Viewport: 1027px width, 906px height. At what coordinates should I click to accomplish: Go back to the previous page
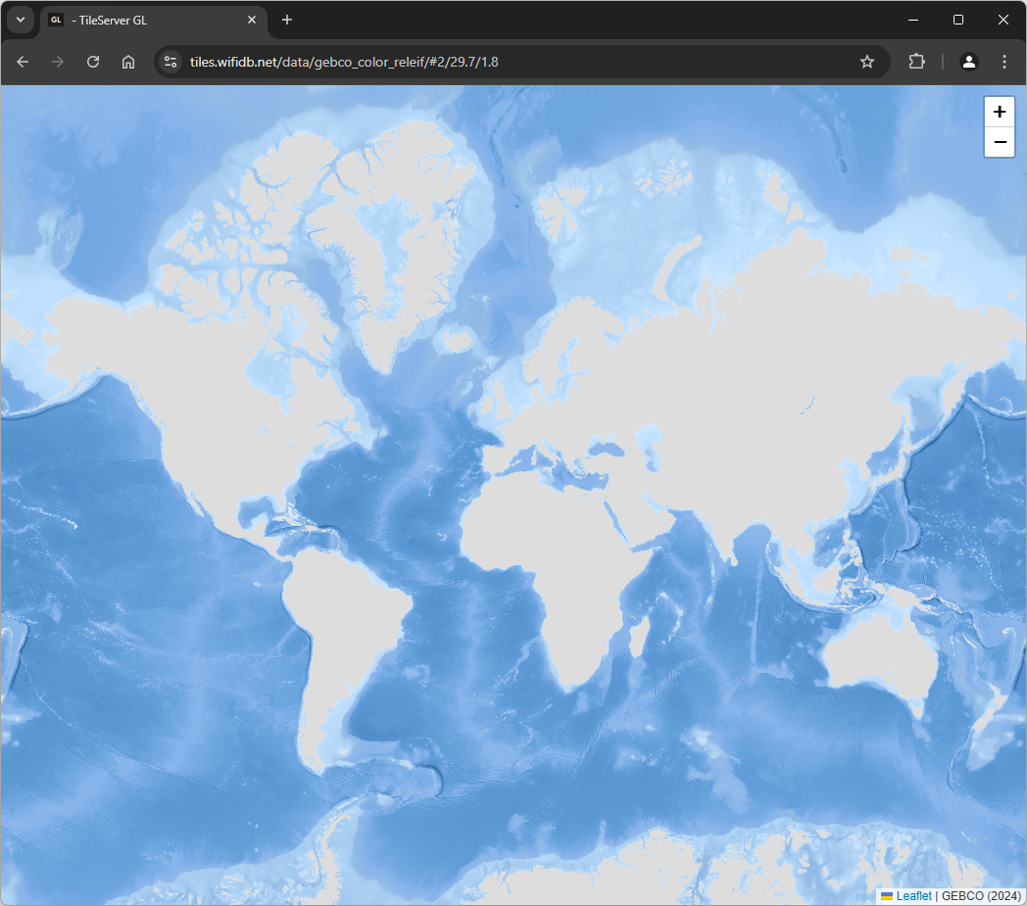coord(23,62)
